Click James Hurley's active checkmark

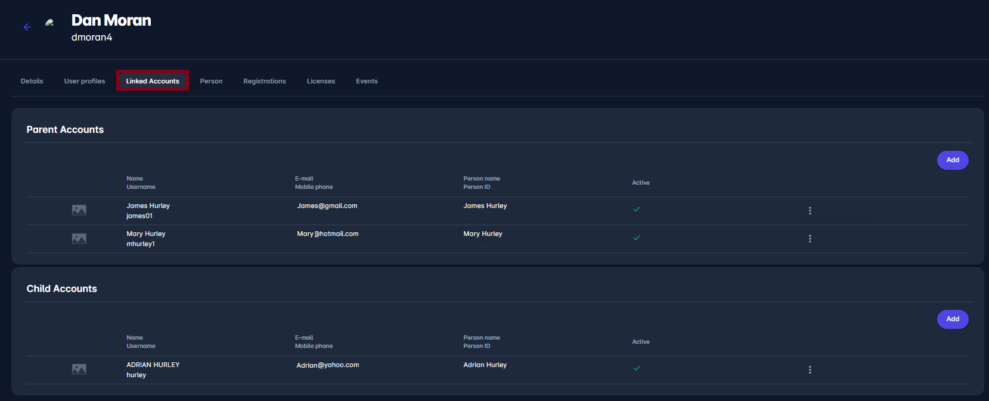(637, 209)
